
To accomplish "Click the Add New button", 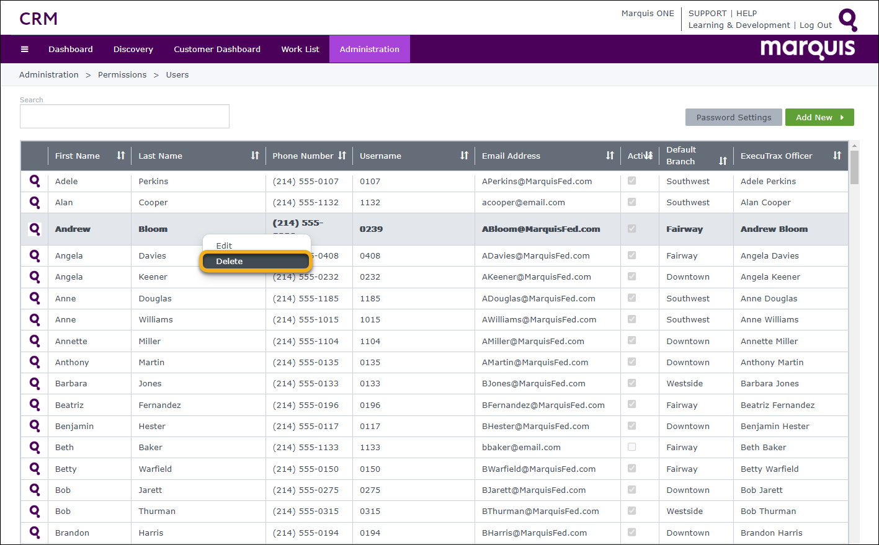I will pyautogui.click(x=819, y=117).
